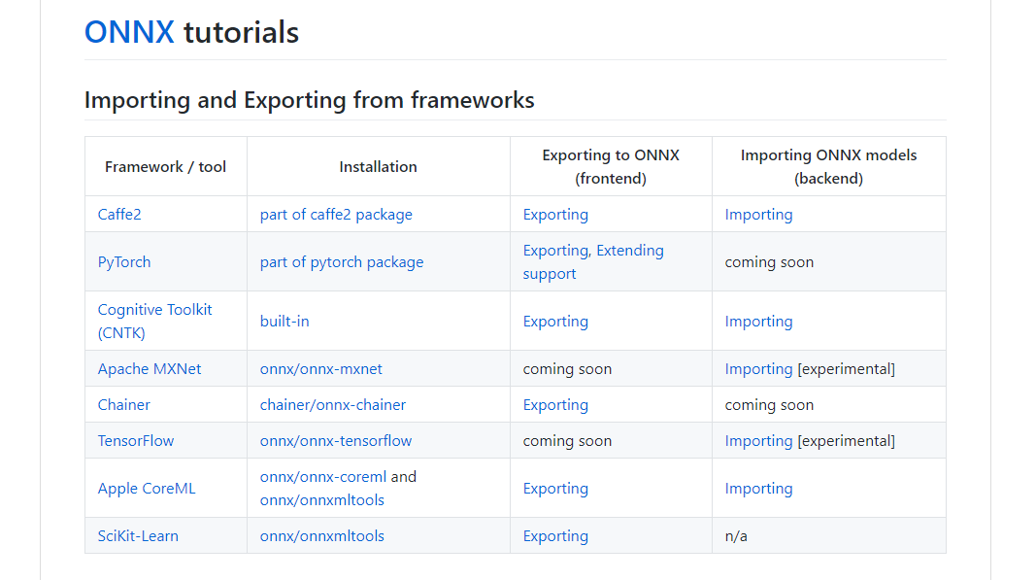The image size is (1036, 580).
Task: Open the chainer/onnx-chainer repository link
Action: [x=333, y=405]
